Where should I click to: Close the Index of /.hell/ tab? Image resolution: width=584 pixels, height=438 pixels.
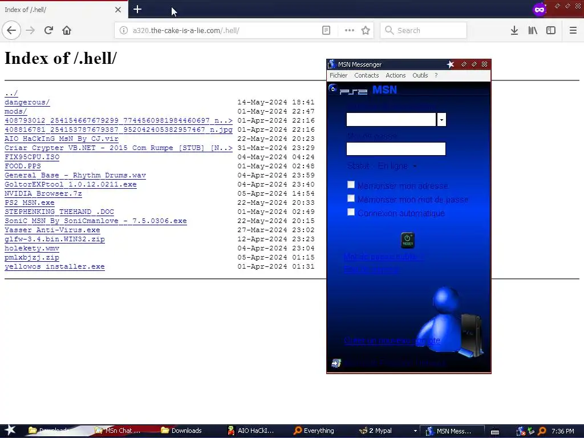118,10
